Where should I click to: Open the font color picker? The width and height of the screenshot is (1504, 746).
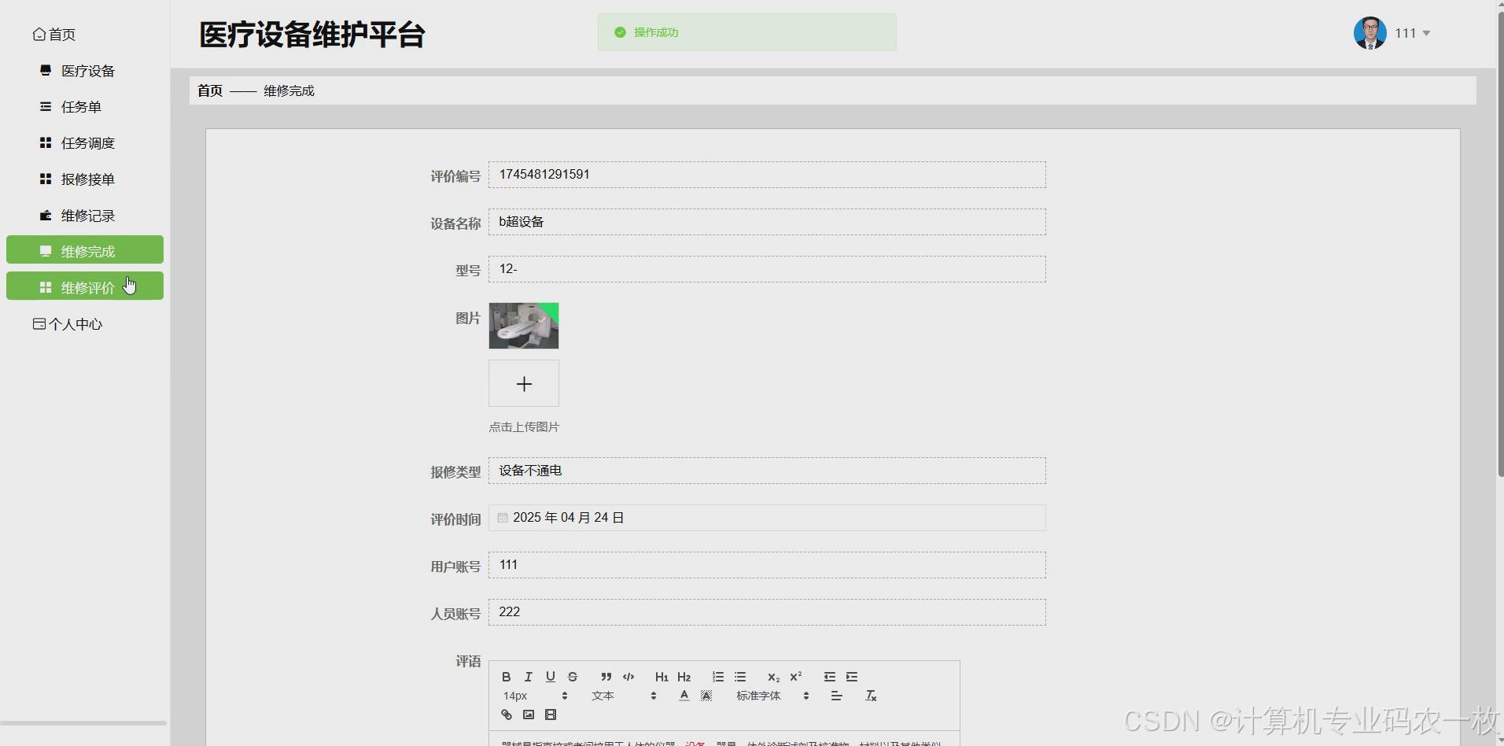coord(684,696)
